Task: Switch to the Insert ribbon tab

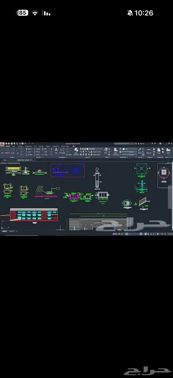Action: pyautogui.click(x=14, y=146)
